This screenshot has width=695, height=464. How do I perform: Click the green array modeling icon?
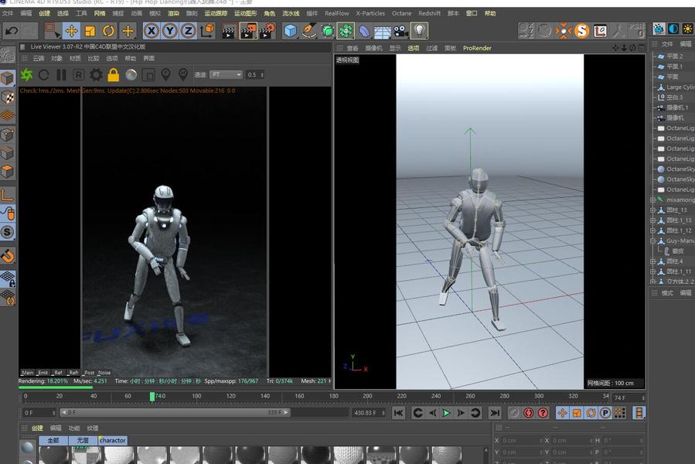[x=346, y=31]
